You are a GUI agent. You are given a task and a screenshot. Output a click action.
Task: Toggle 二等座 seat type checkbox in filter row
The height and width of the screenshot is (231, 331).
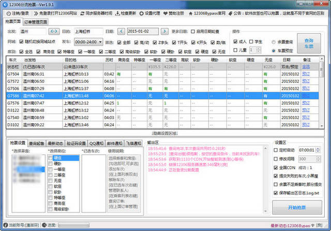point(101,52)
